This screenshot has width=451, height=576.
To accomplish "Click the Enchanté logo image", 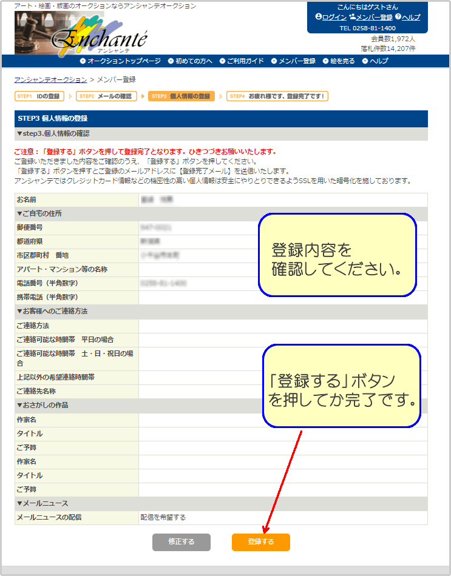I will pos(81,33).
